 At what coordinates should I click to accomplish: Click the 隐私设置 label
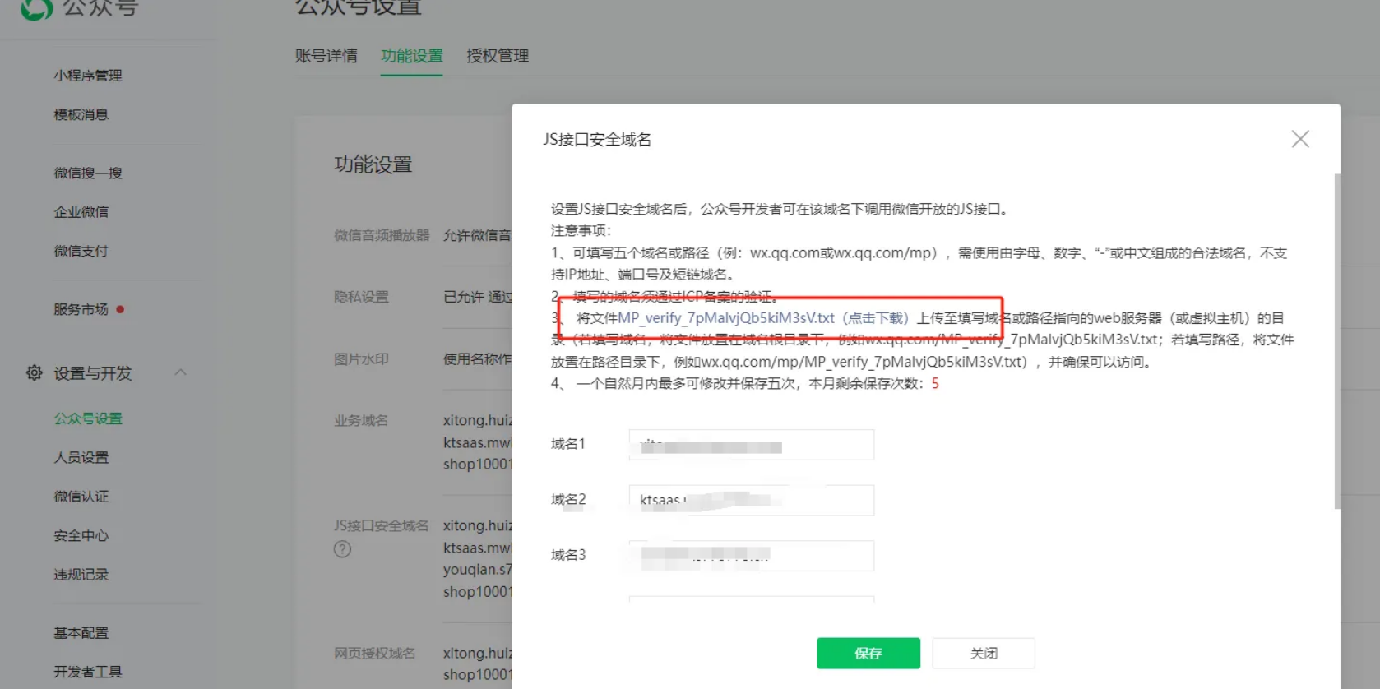[x=361, y=297]
